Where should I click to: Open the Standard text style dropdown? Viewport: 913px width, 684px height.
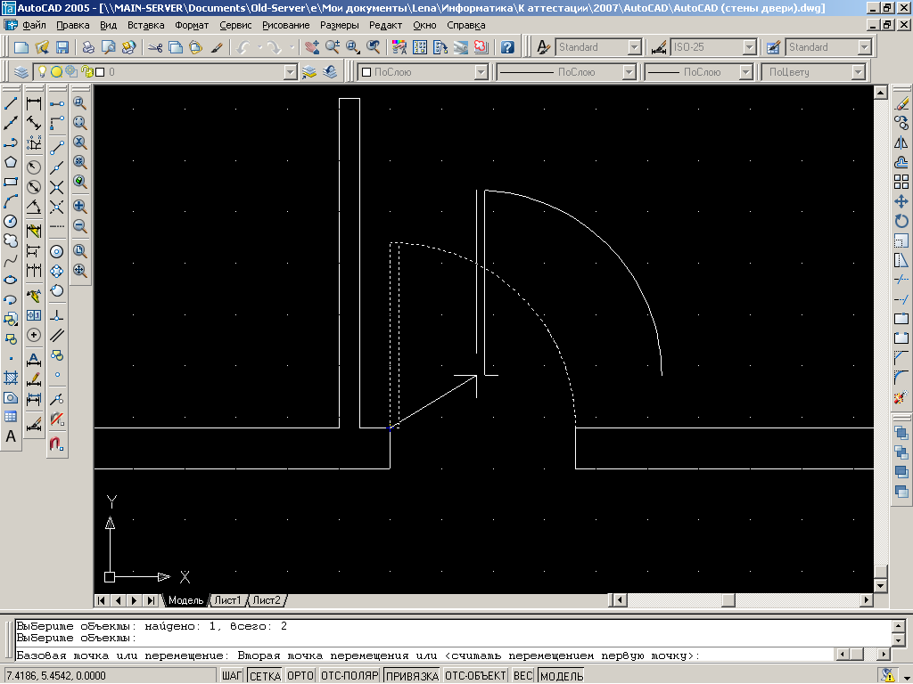pos(634,47)
